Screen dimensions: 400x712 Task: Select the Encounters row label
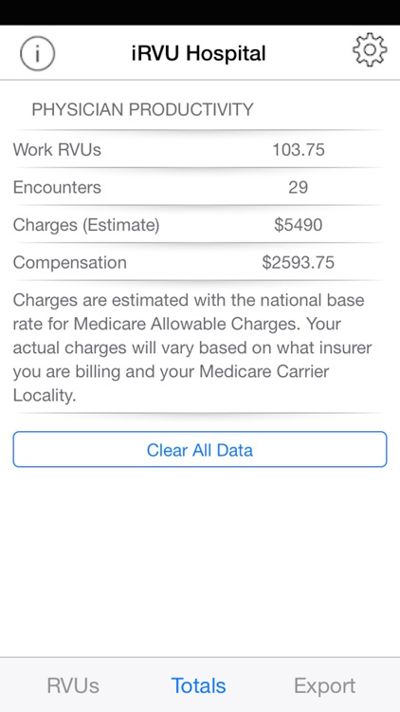(x=57, y=187)
